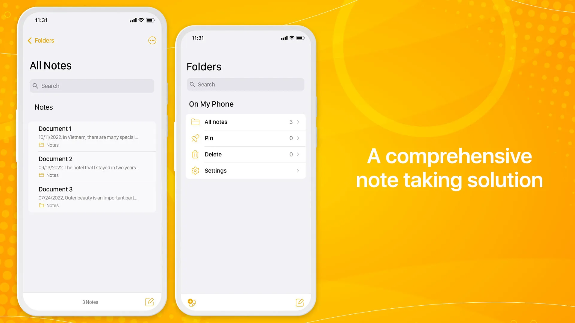Tap the Pin folder icon
The image size is (575, 323).
coord(195,138)
